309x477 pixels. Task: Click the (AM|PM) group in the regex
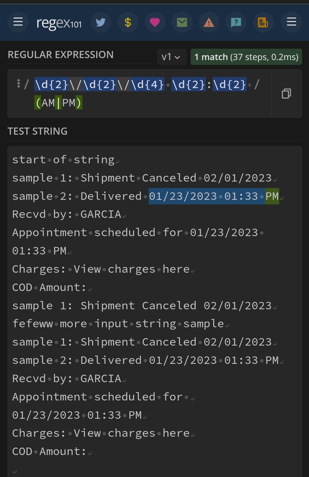[x=58, y=103]
